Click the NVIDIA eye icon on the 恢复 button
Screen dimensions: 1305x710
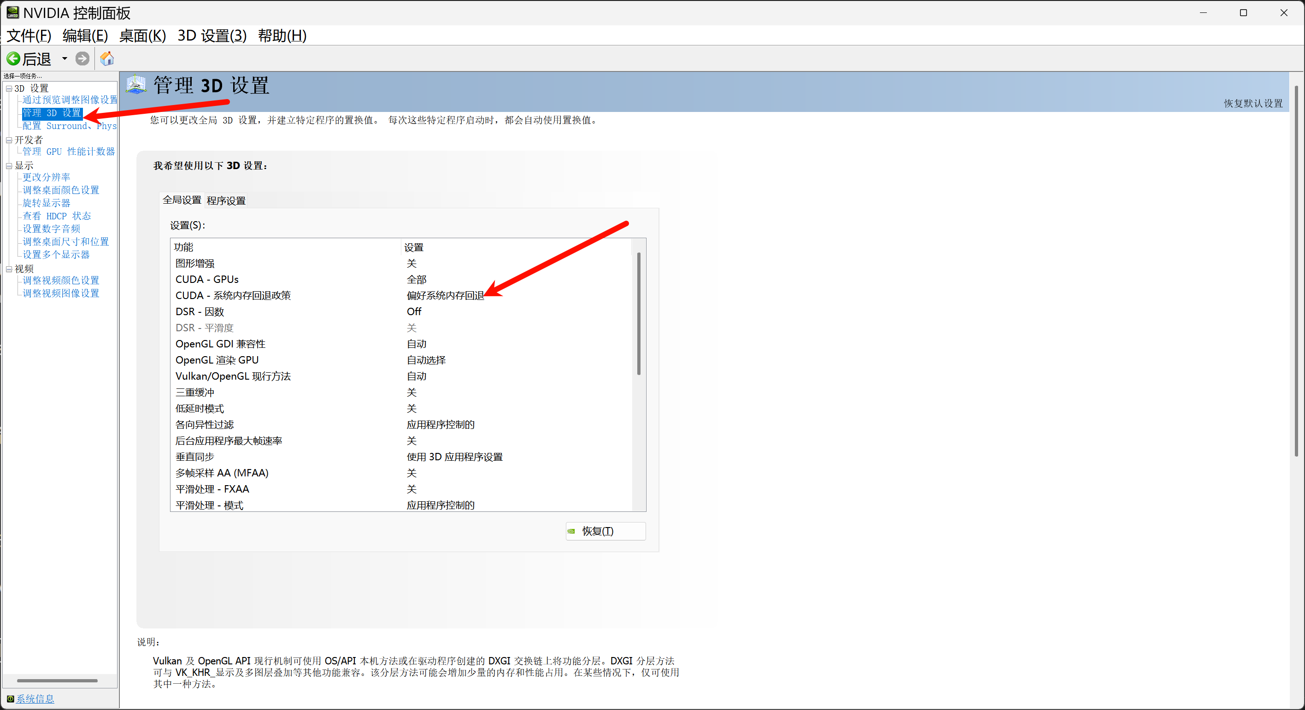(572, 531)
